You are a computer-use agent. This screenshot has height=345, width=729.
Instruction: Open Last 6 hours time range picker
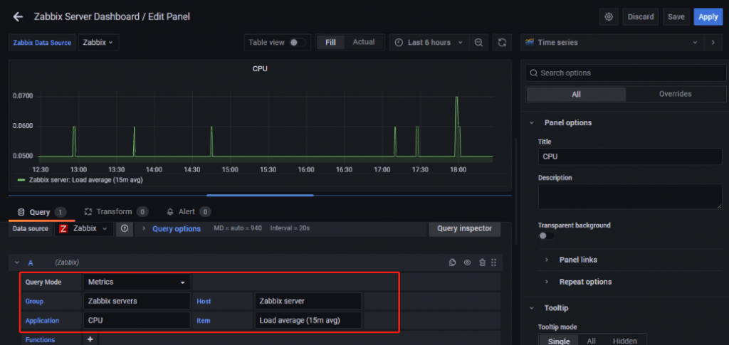pos(429,42)
